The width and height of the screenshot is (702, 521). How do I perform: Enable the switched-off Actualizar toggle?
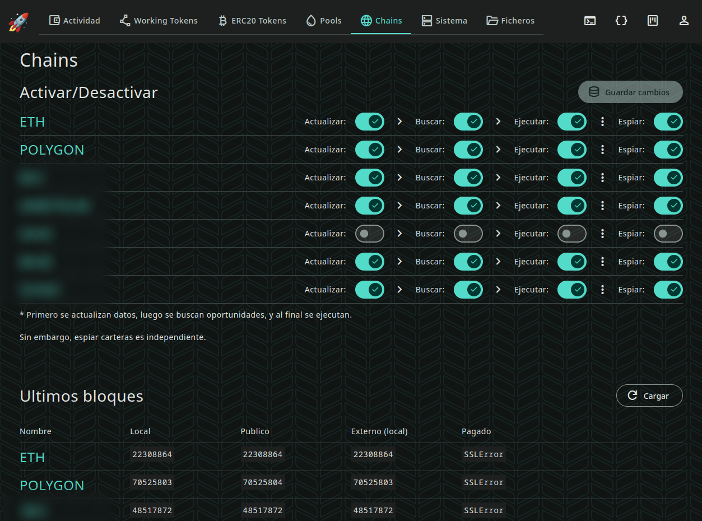370,234
